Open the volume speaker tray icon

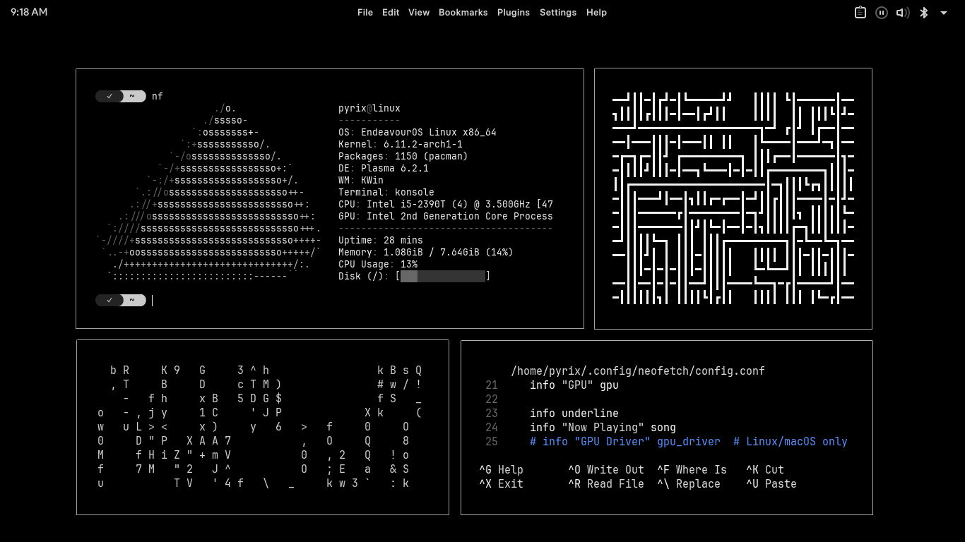902,13
